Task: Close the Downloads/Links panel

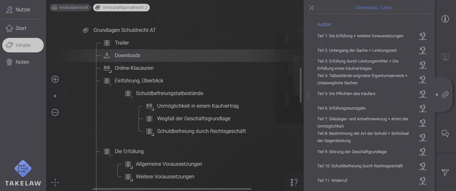Action: pyautogui.click(x=311, y=8)
